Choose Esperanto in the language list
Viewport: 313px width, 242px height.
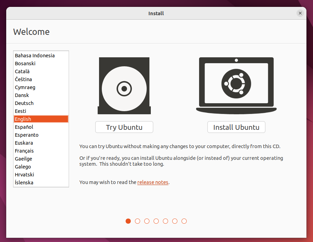point(27,135)
